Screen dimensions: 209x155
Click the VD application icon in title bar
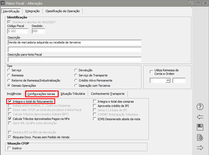(x=3, y=4)
